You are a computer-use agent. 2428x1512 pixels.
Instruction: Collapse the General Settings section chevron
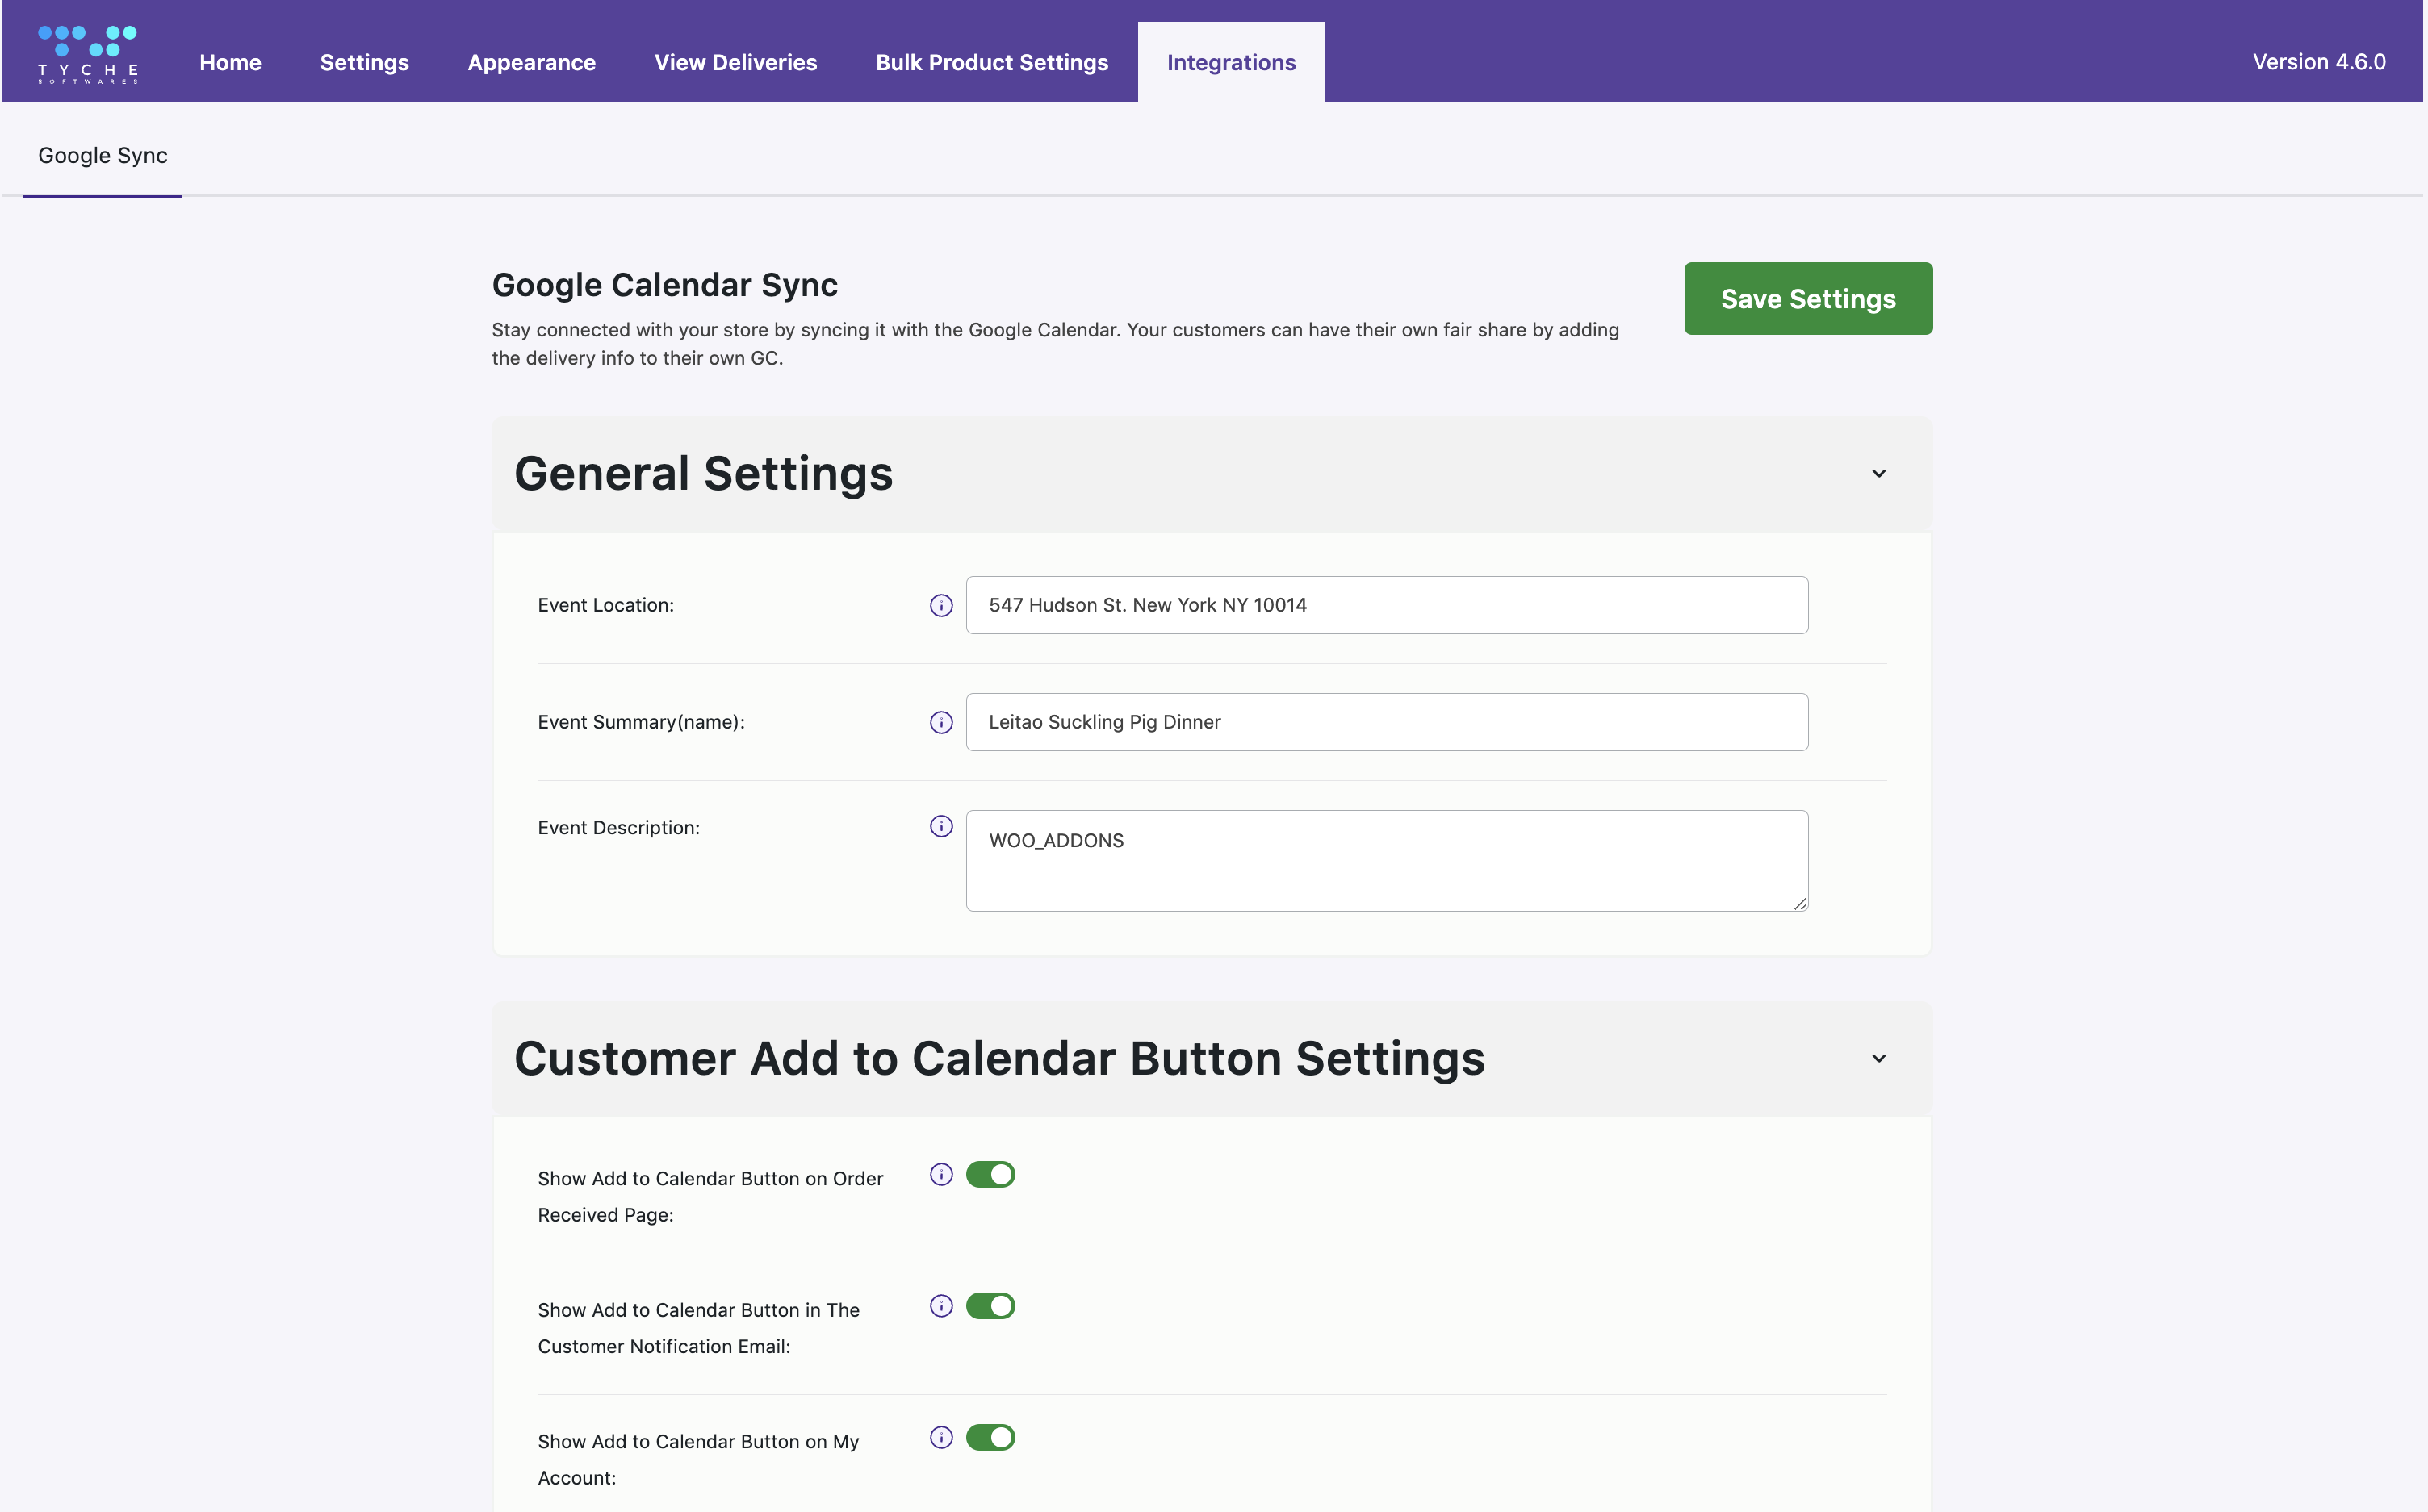pos(1878,473)
